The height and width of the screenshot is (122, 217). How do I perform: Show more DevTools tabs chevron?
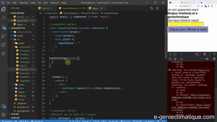click(182, 54)
